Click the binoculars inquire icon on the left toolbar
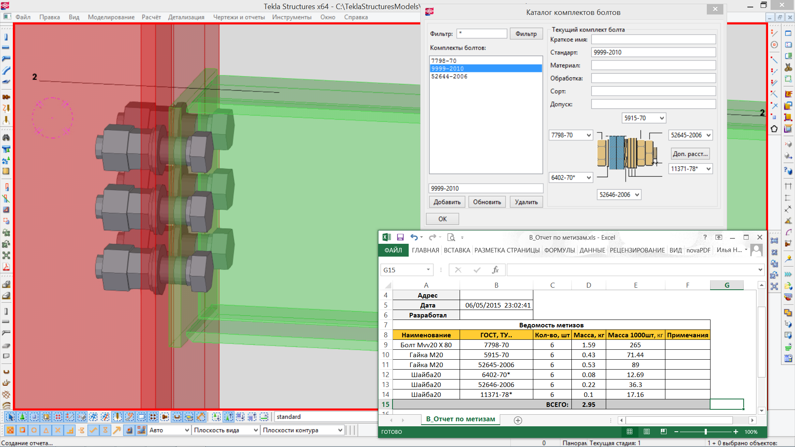 point(6,137)
